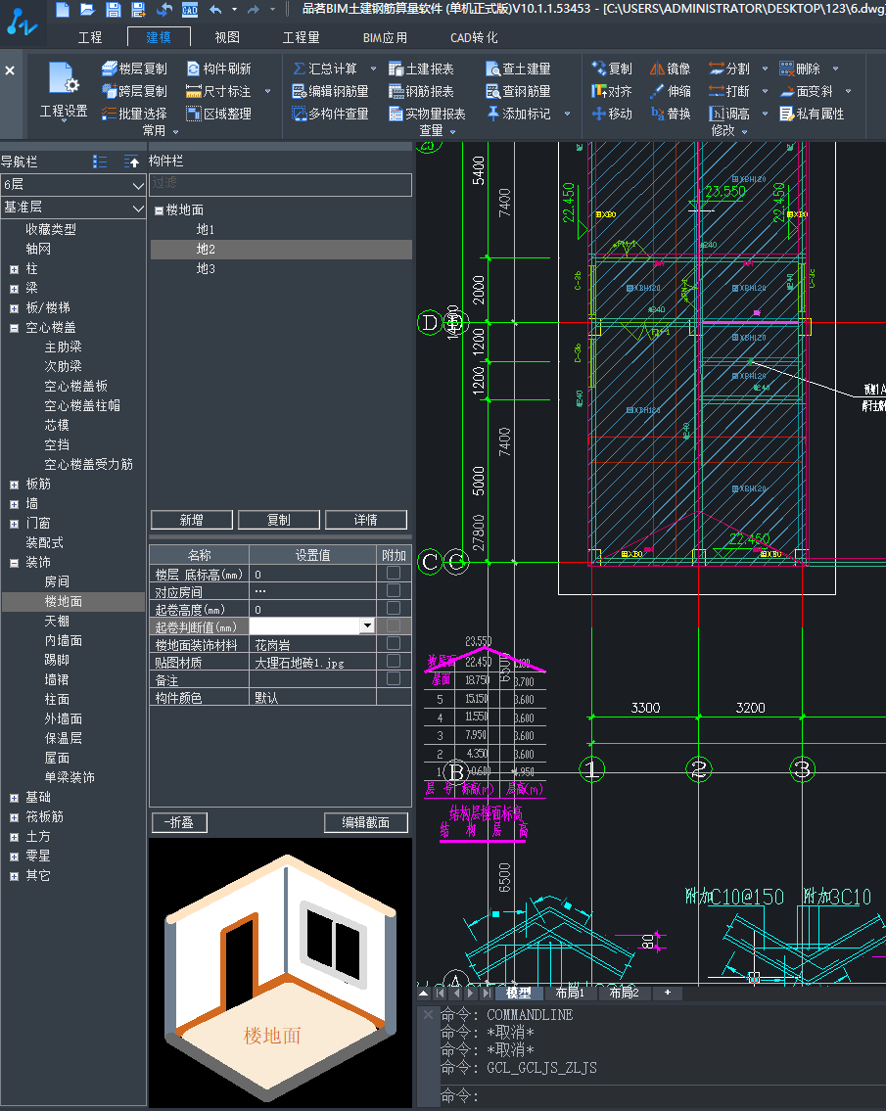Select the 楼层复制 floor copy tool
Viewport: 886px width, 1111px height.
(x=135, y=69)
